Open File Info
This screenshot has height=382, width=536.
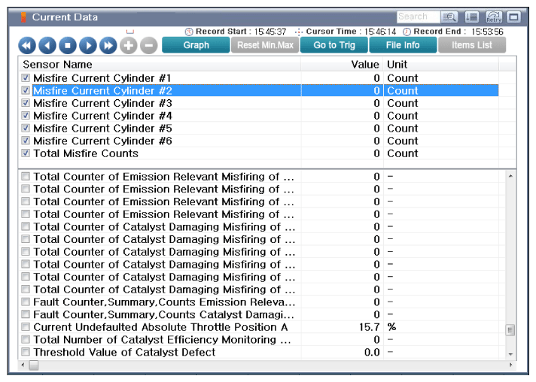(403, 45)
